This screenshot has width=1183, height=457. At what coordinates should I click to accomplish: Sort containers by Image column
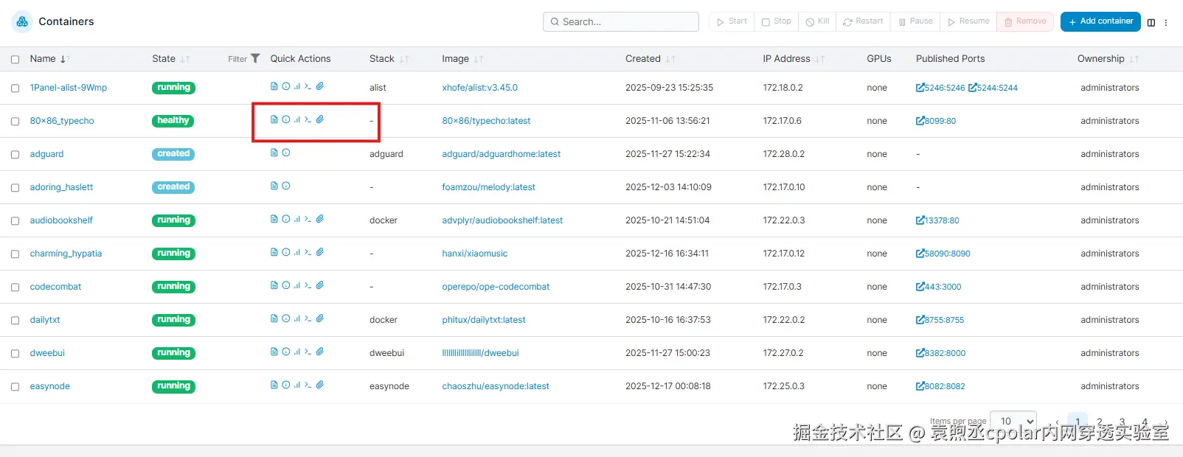tap(462, 59)
